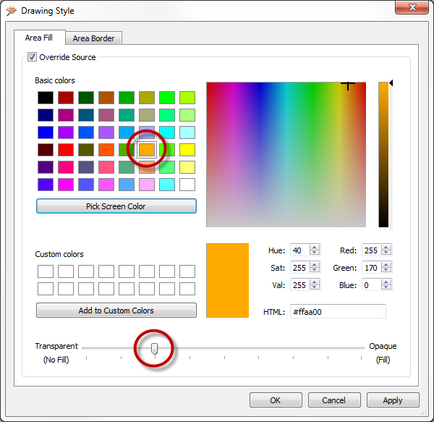
Task: Click inside the hue-saturation color field
Action: coord(286,154)
